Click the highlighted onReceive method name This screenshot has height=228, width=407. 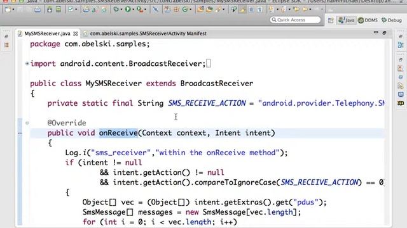pos(118,133)
